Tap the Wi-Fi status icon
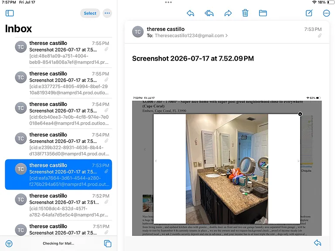 point(314,2)
